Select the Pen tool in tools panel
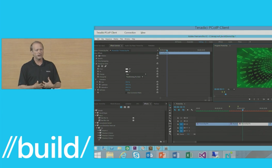Screen dimensions: 272x168 point(170,129)
